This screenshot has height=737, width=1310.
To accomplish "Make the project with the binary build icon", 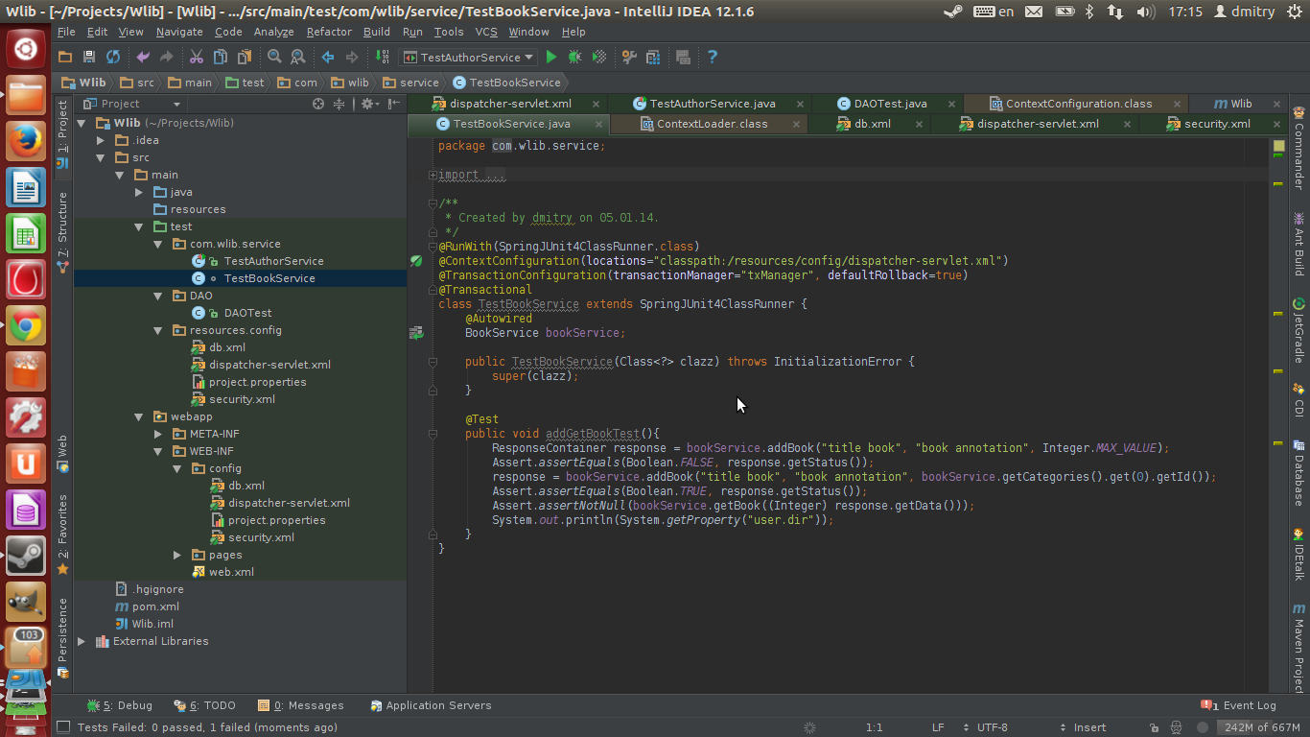I will tap(382, 58).
